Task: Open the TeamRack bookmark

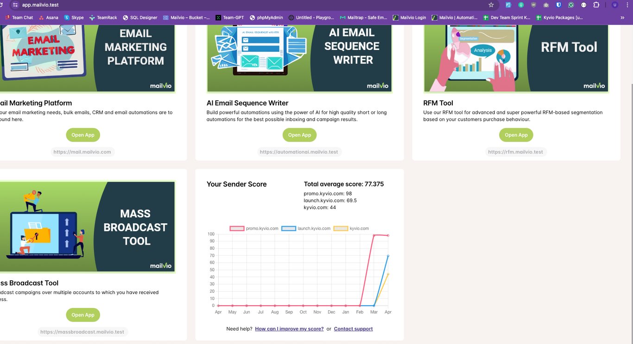Action: click(x=103, y=18)
